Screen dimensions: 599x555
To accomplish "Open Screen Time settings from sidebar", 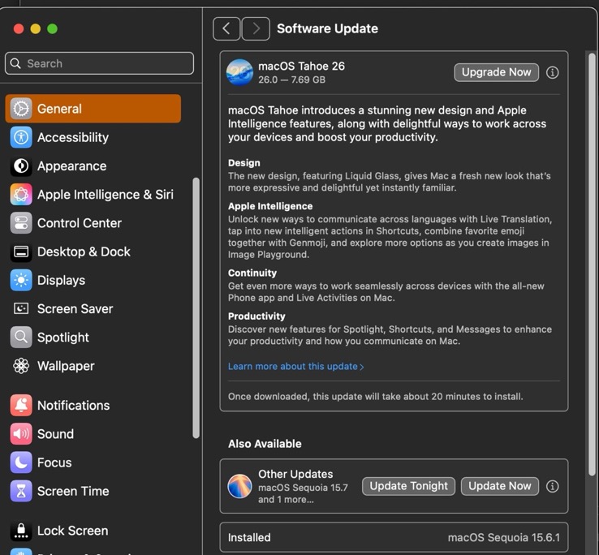I will click(x=93, y=491).
